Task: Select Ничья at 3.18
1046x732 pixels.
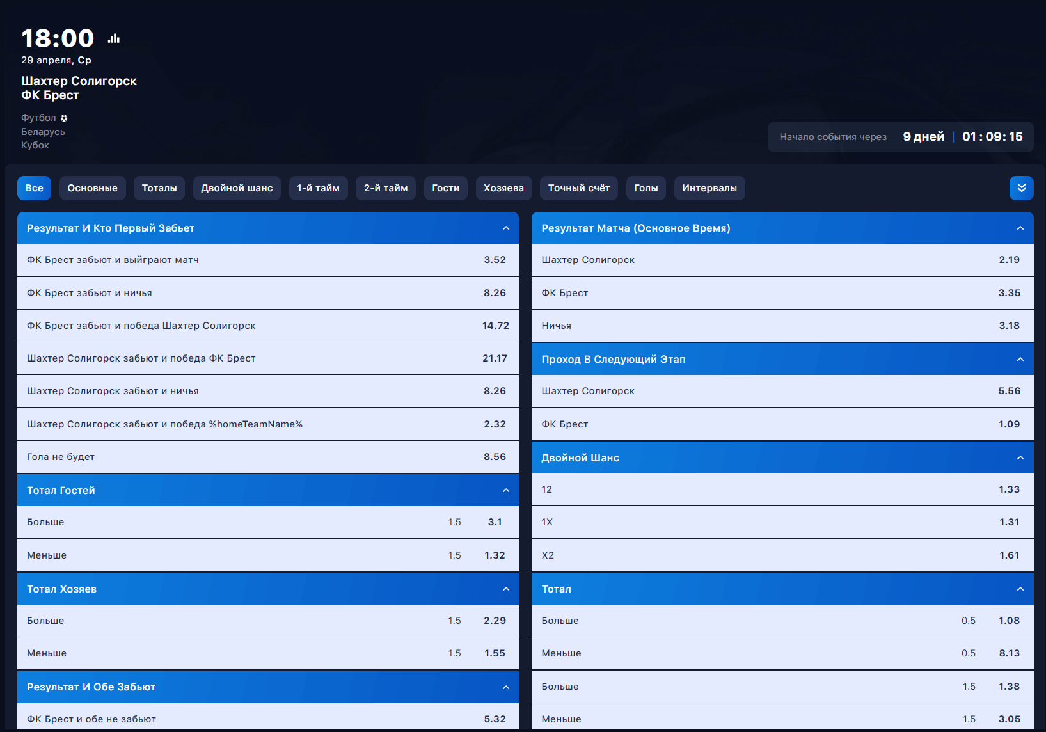Action: point(782,326)
